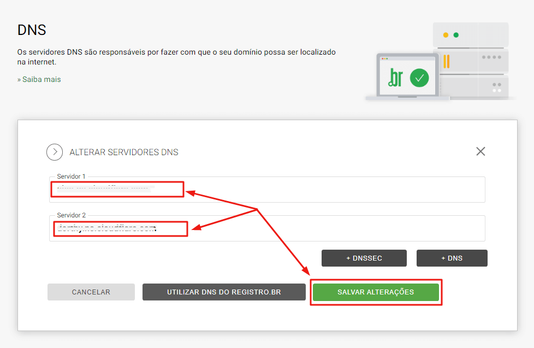Open the Saiba mais link

(x=39, y=80)
